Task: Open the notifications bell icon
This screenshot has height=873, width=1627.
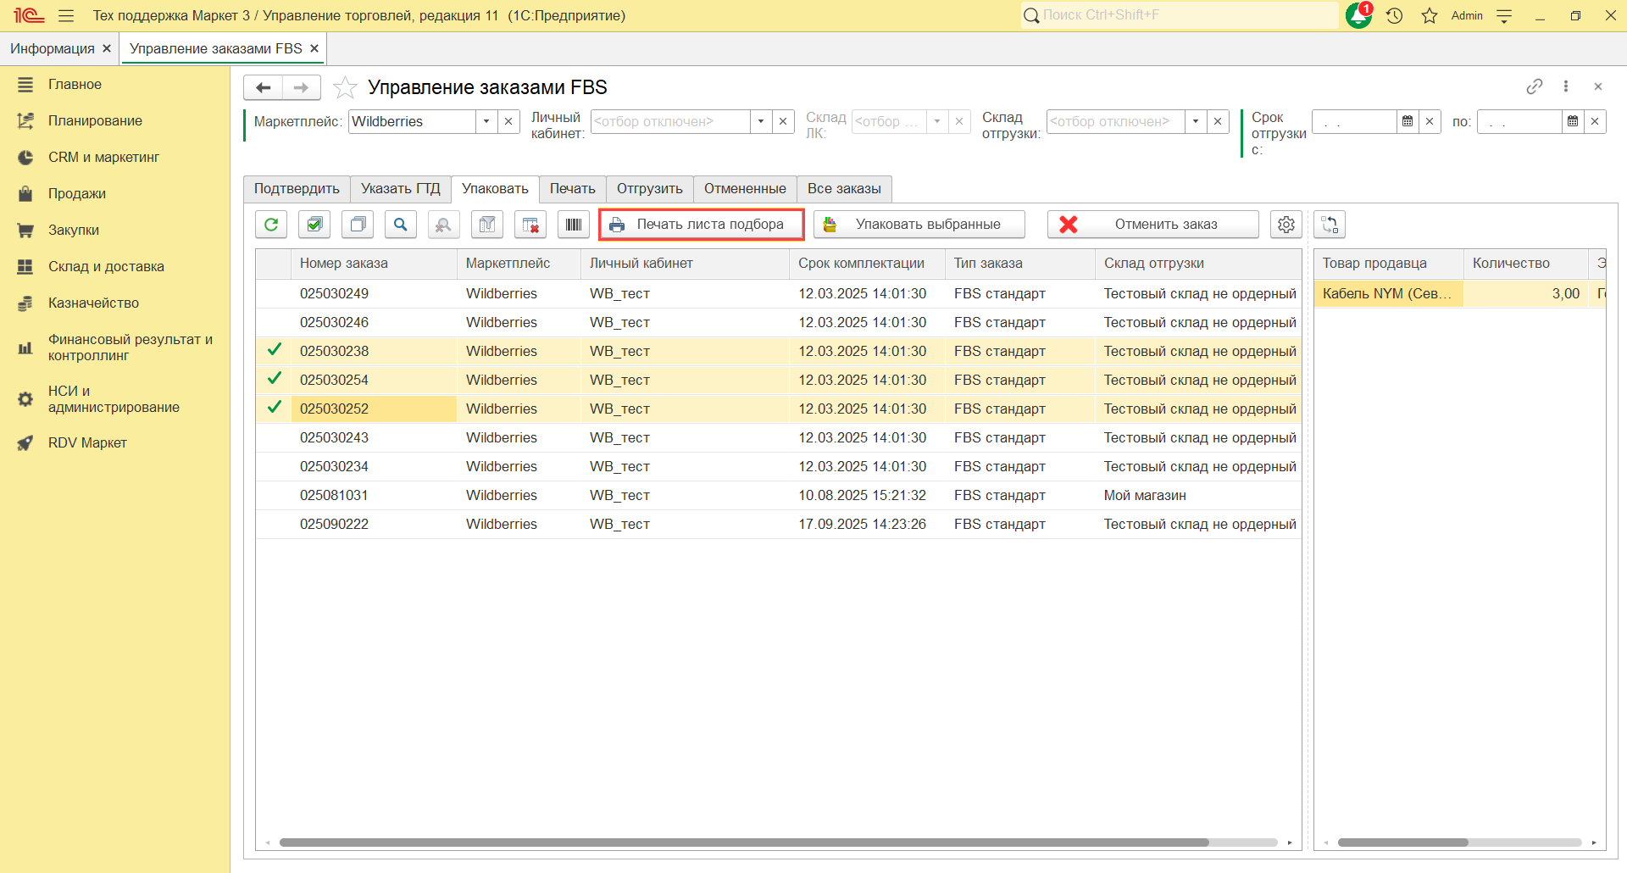Action: click(1358, 16)
